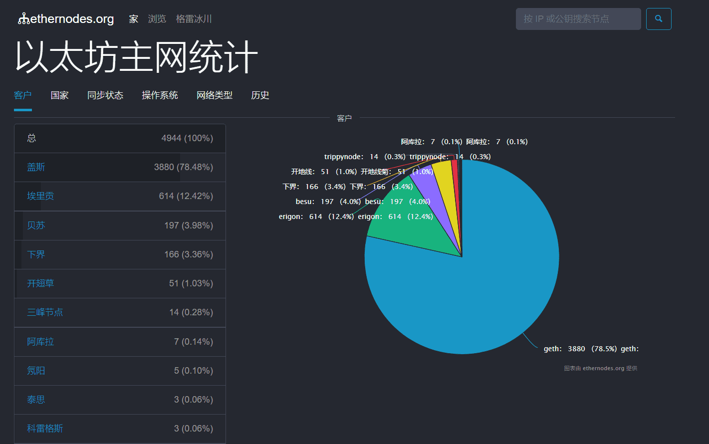Open the 三峰节点 client link
Screen dimensions: 709x444
pos(45,312)
